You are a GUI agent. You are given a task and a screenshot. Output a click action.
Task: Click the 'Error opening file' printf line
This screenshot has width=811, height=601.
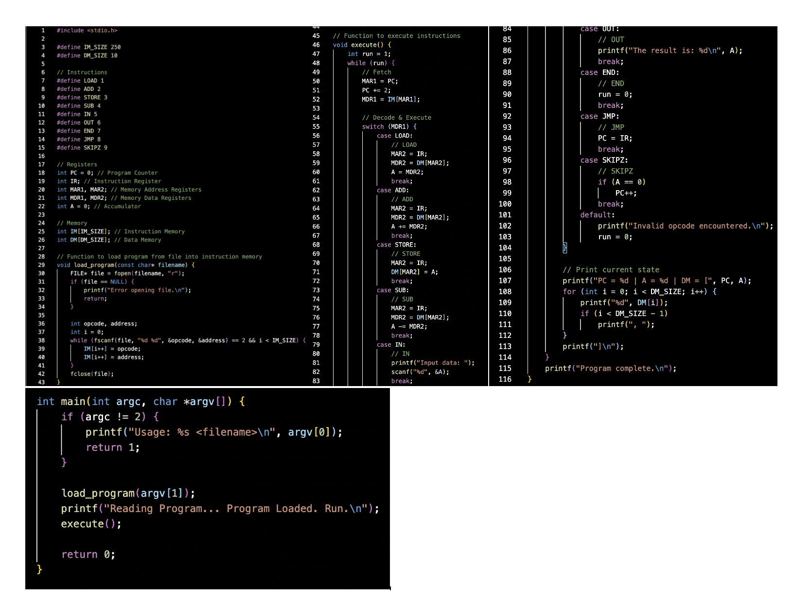[137, 290]
